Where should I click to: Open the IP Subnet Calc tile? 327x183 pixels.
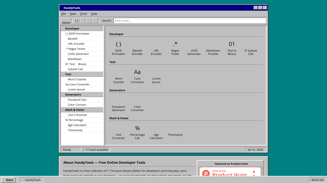pos(251,48)
